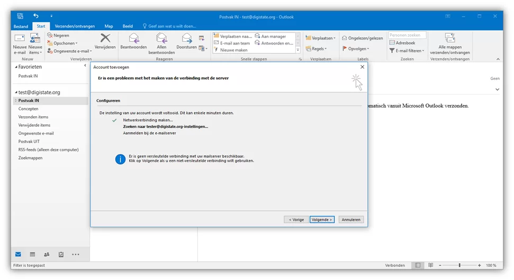The width and height of the screenshot is (514, 280).
Task: Open the Opschonen dropdown
Action: 62,43
